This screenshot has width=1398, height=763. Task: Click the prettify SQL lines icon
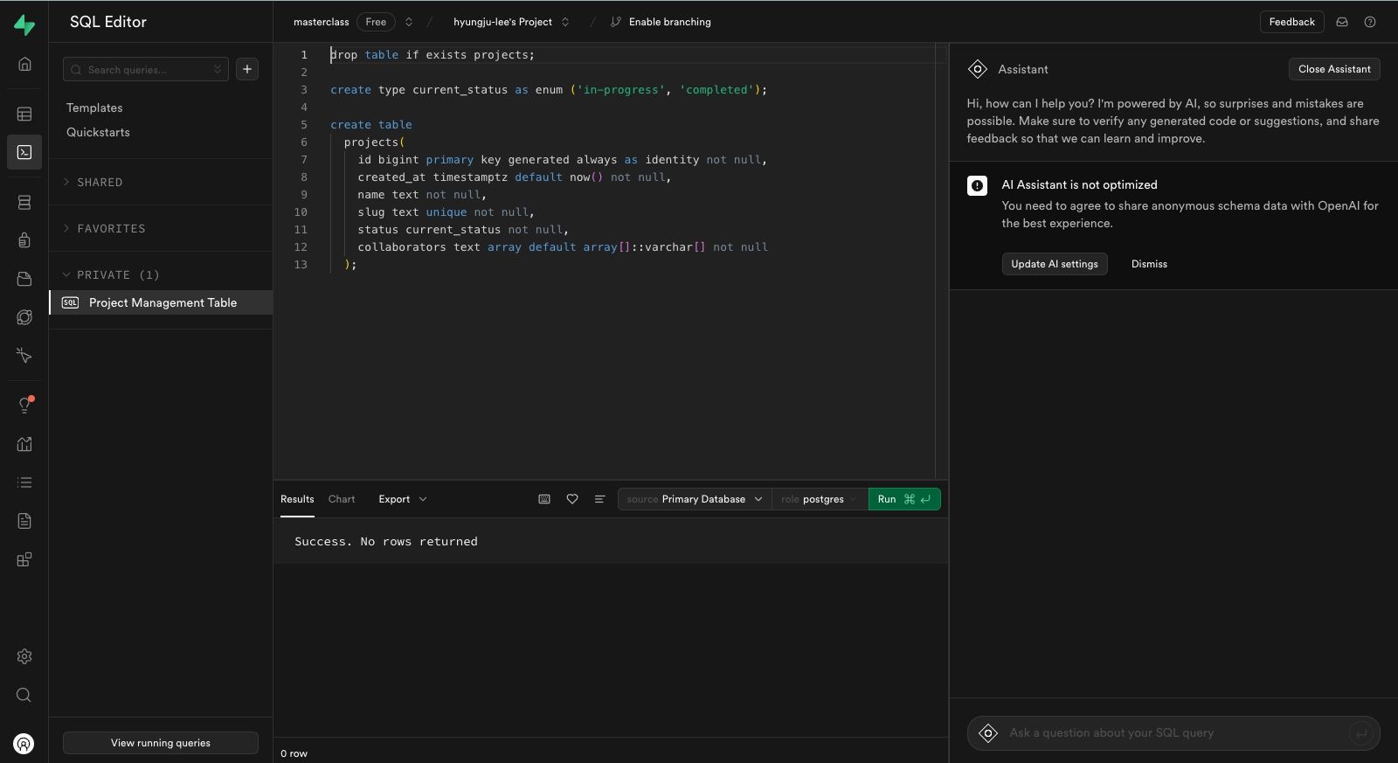click(599, 499)
